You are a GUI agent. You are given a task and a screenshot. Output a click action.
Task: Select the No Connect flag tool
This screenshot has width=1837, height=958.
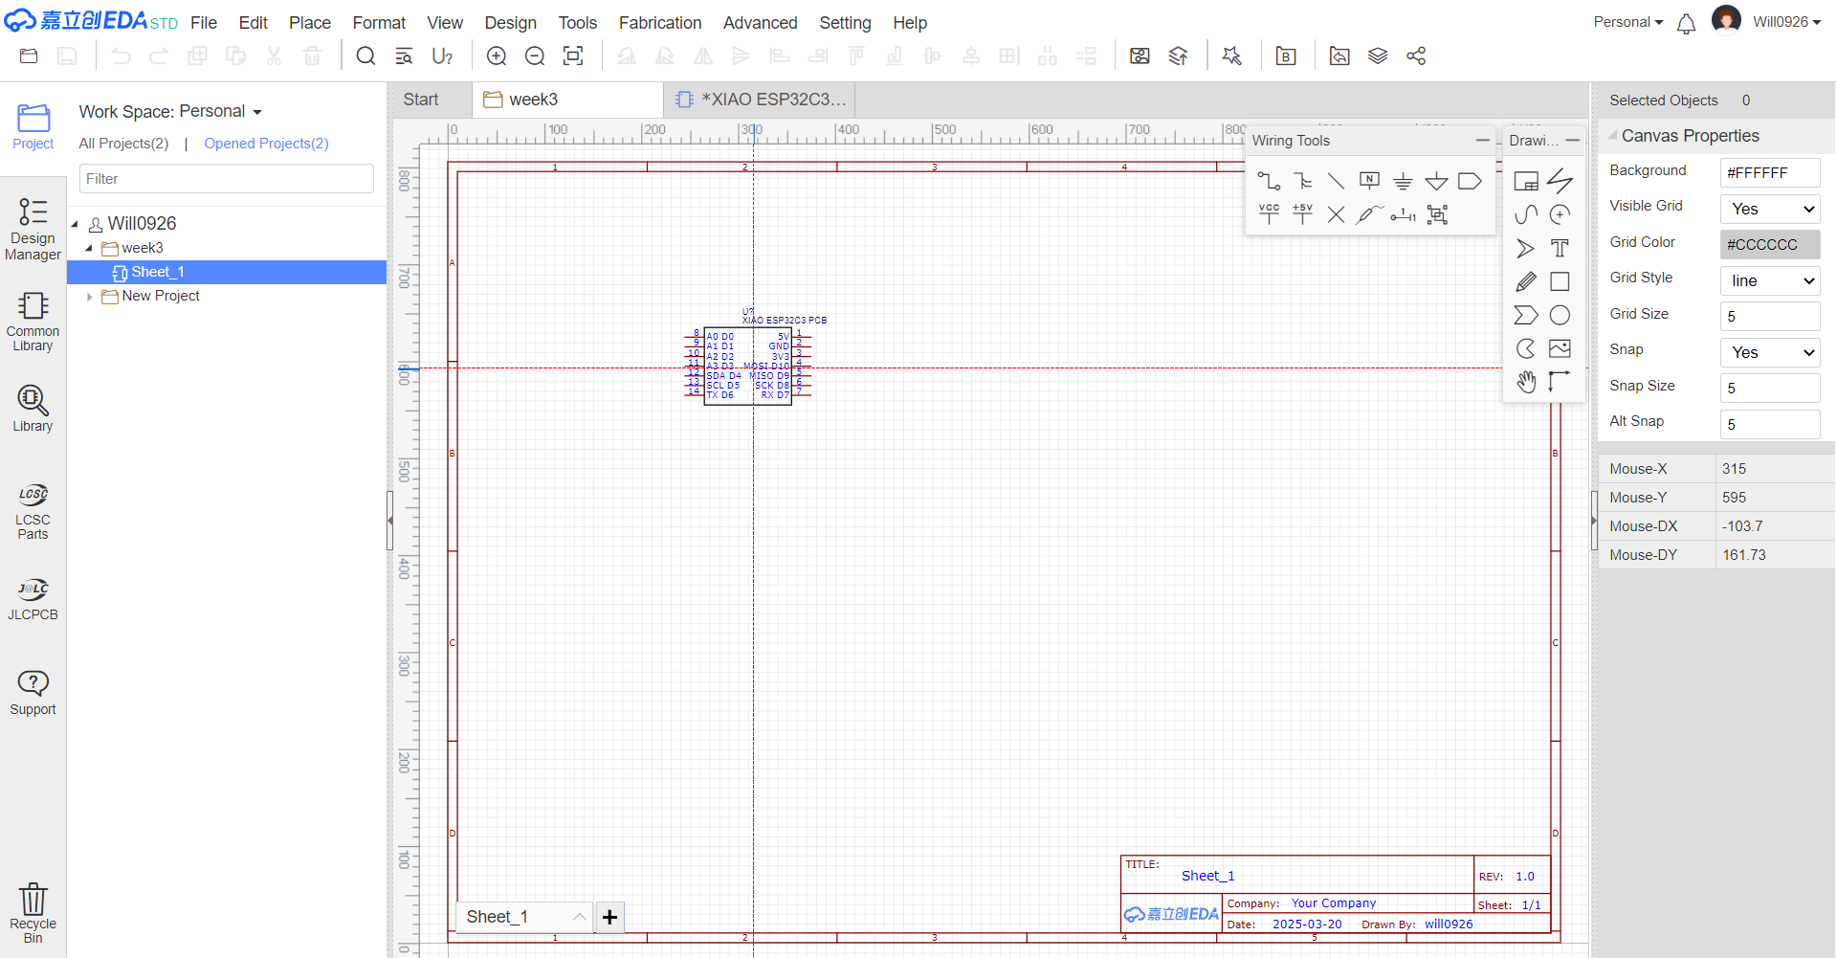click(x=1336, y=214)
